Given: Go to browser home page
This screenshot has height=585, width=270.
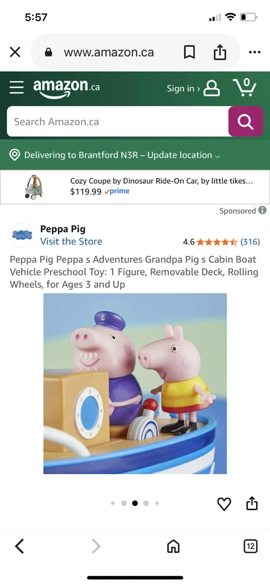Looking at the screenshot, I should pos(173,546).
